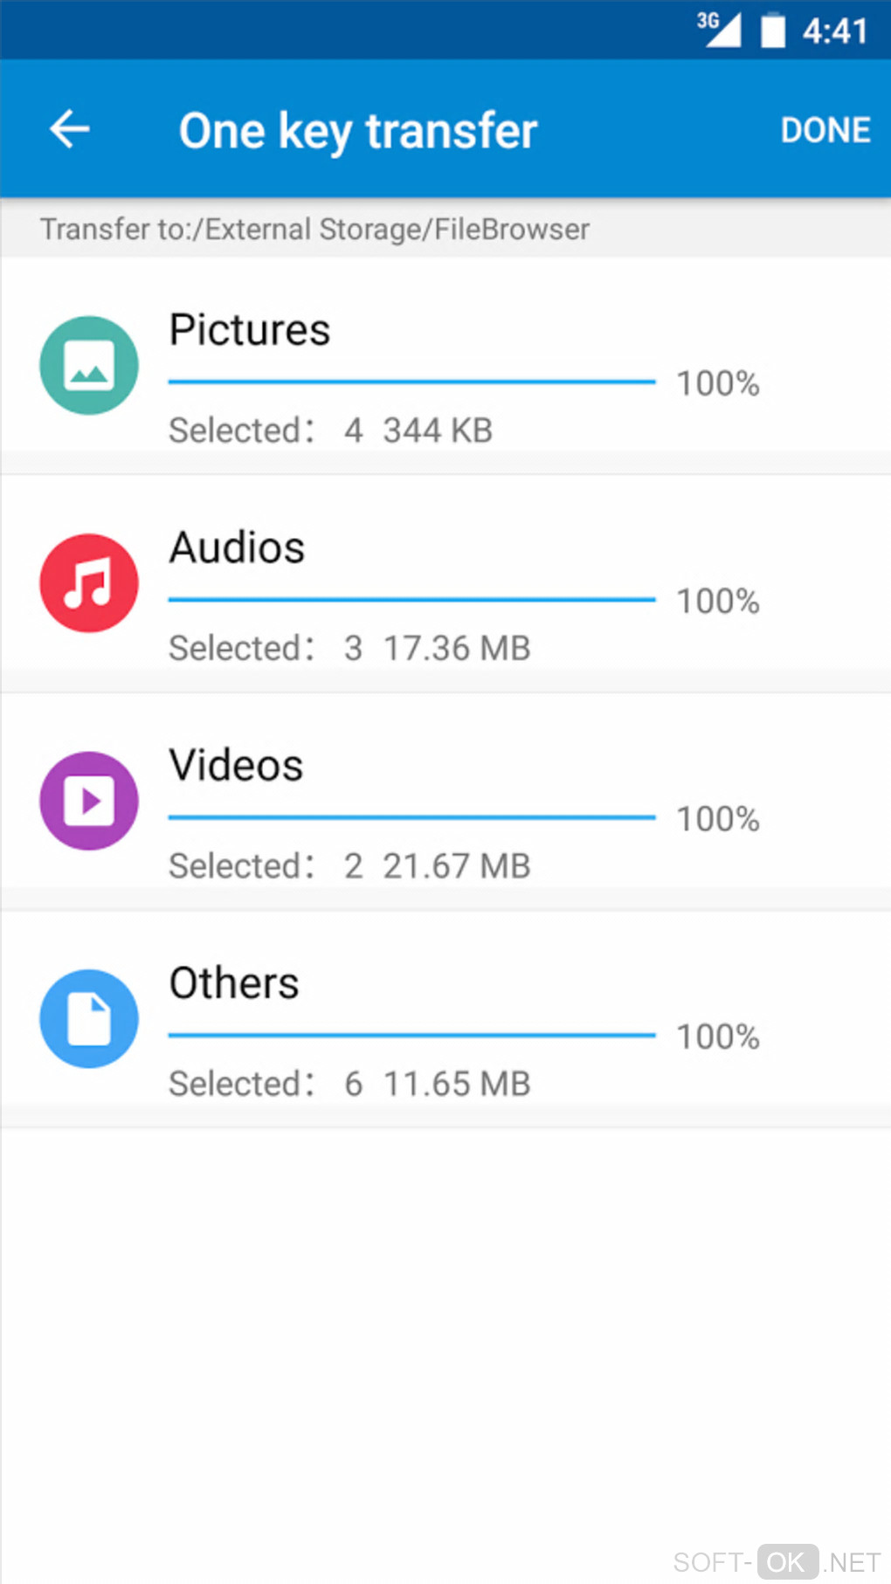Tap the green Pictures category icon
Screen dimensions: 891x1584
[89, 365]
